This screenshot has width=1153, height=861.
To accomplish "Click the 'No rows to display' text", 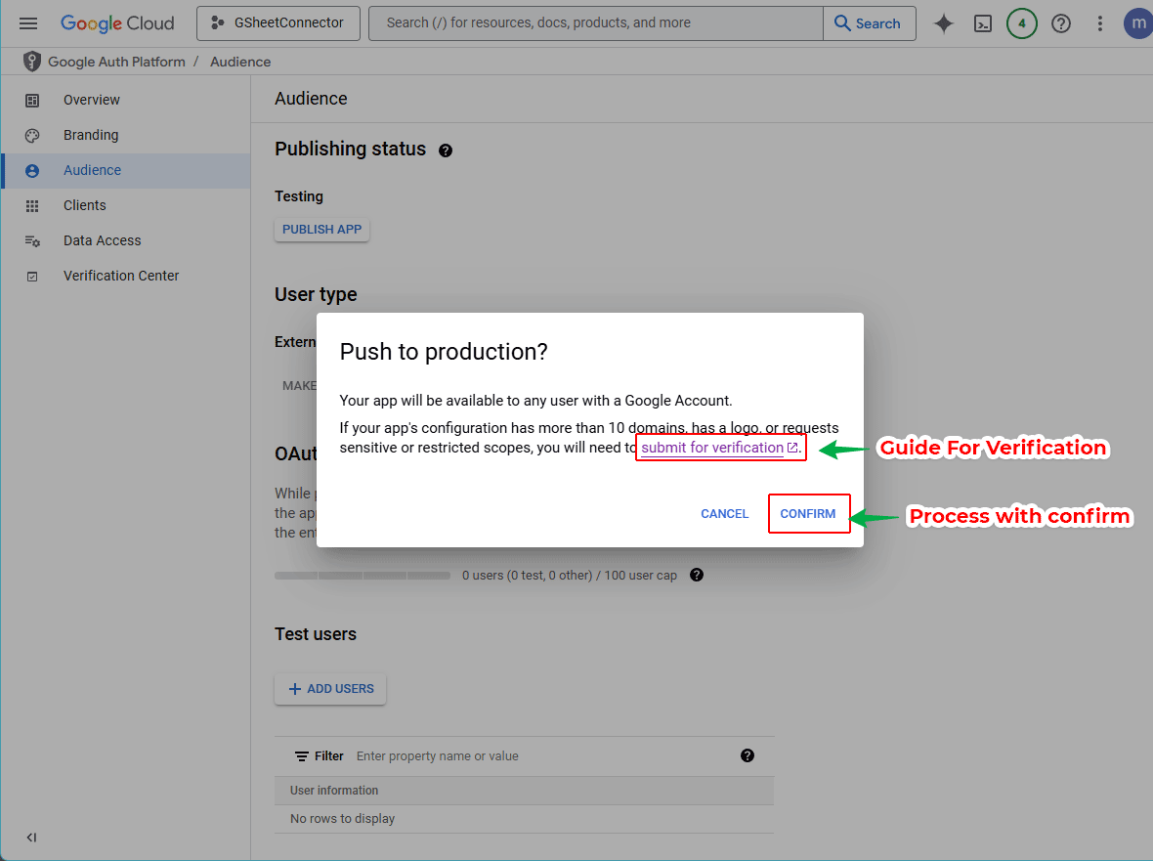I will 343,819.
